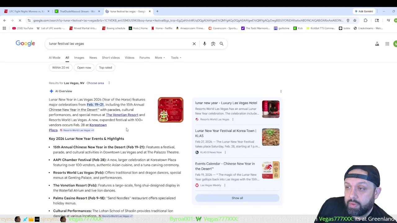Switch to Short videos tab
Image resolution: width=397 pixels, height=223 pixels.
tap(111, 58)
